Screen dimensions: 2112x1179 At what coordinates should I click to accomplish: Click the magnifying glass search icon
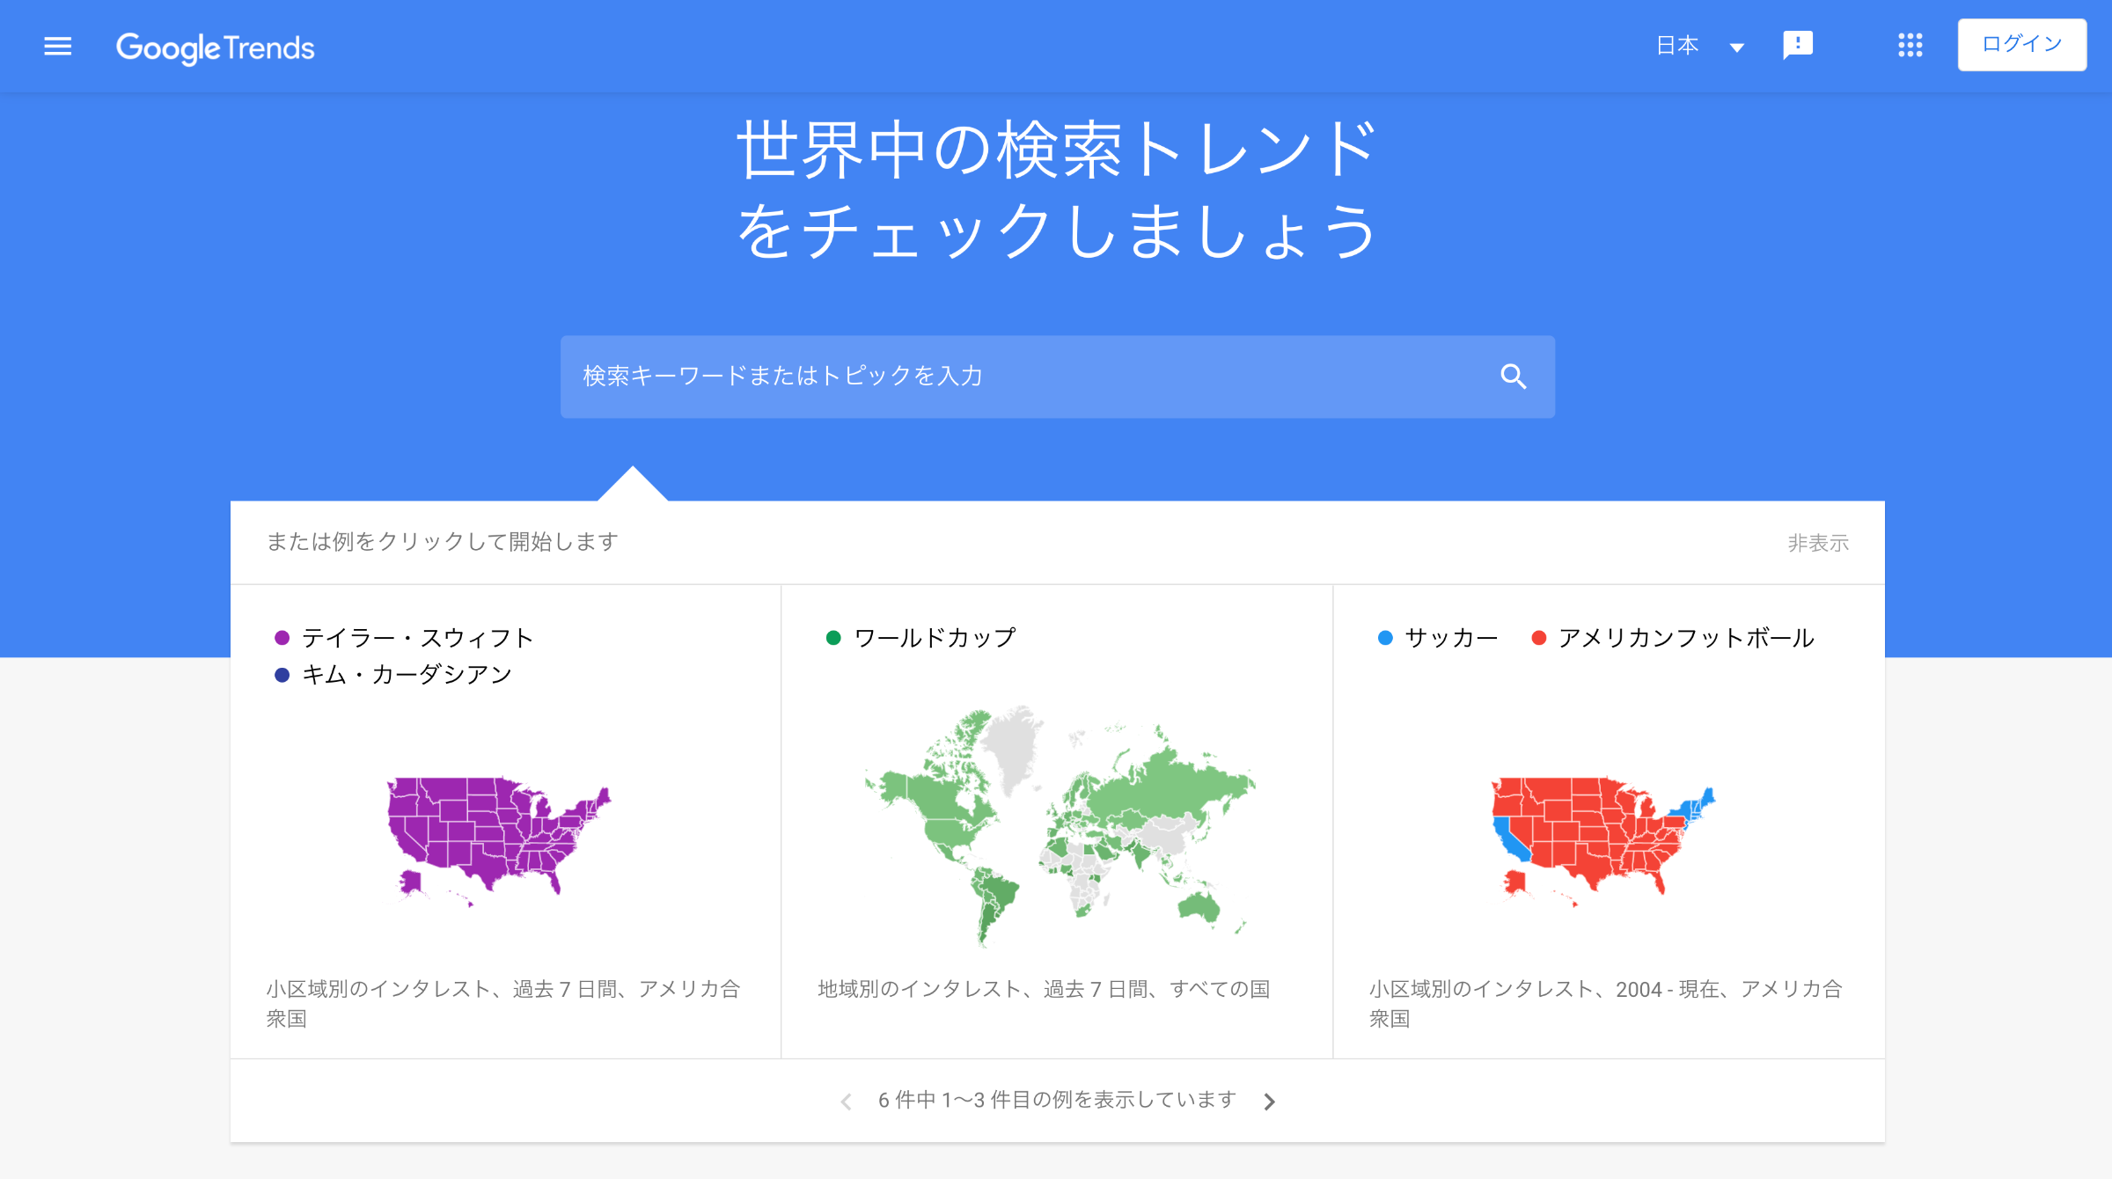1513,377
